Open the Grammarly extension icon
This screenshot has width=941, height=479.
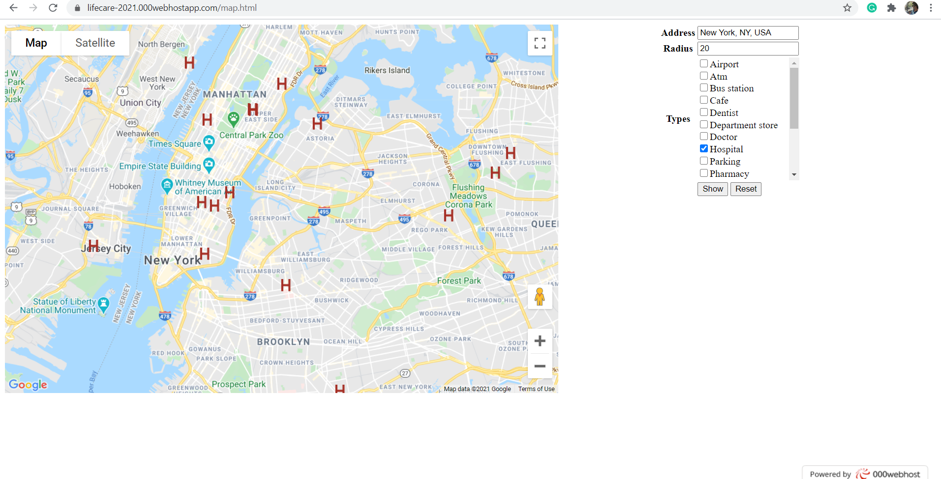872,8
